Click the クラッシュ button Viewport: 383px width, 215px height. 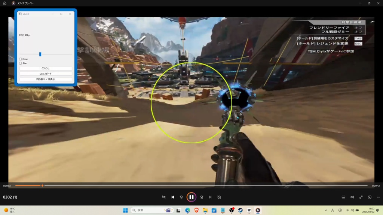click(x=46, y=68)
